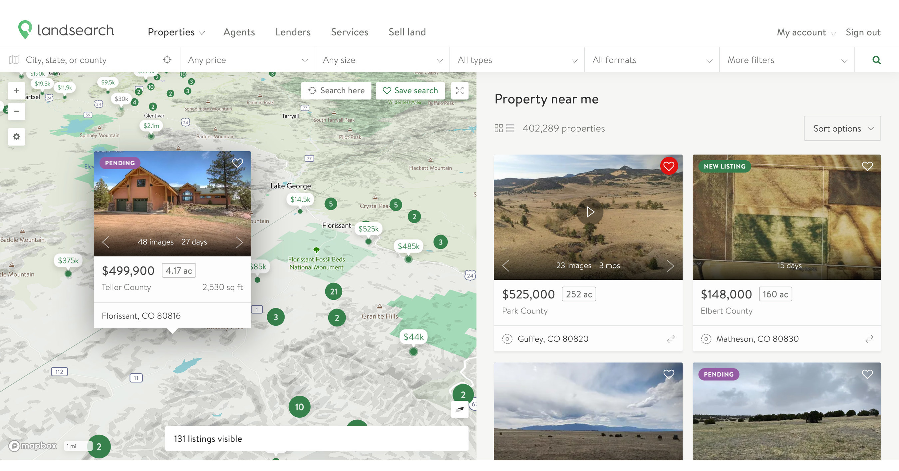Screen dimensions: 899x471
Task: Switch to list view for property results
Action: coord(510,128)
